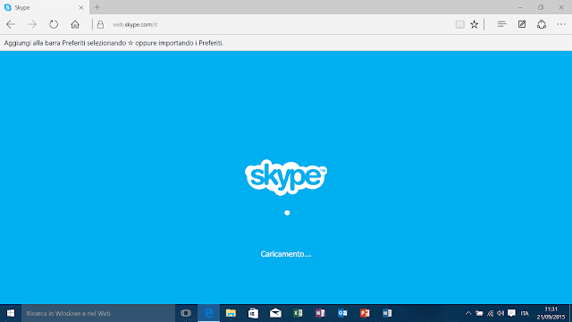Viewport: 572px width, 322px height.
Task: Minimize the Edge window
Action: pos(520,7)
